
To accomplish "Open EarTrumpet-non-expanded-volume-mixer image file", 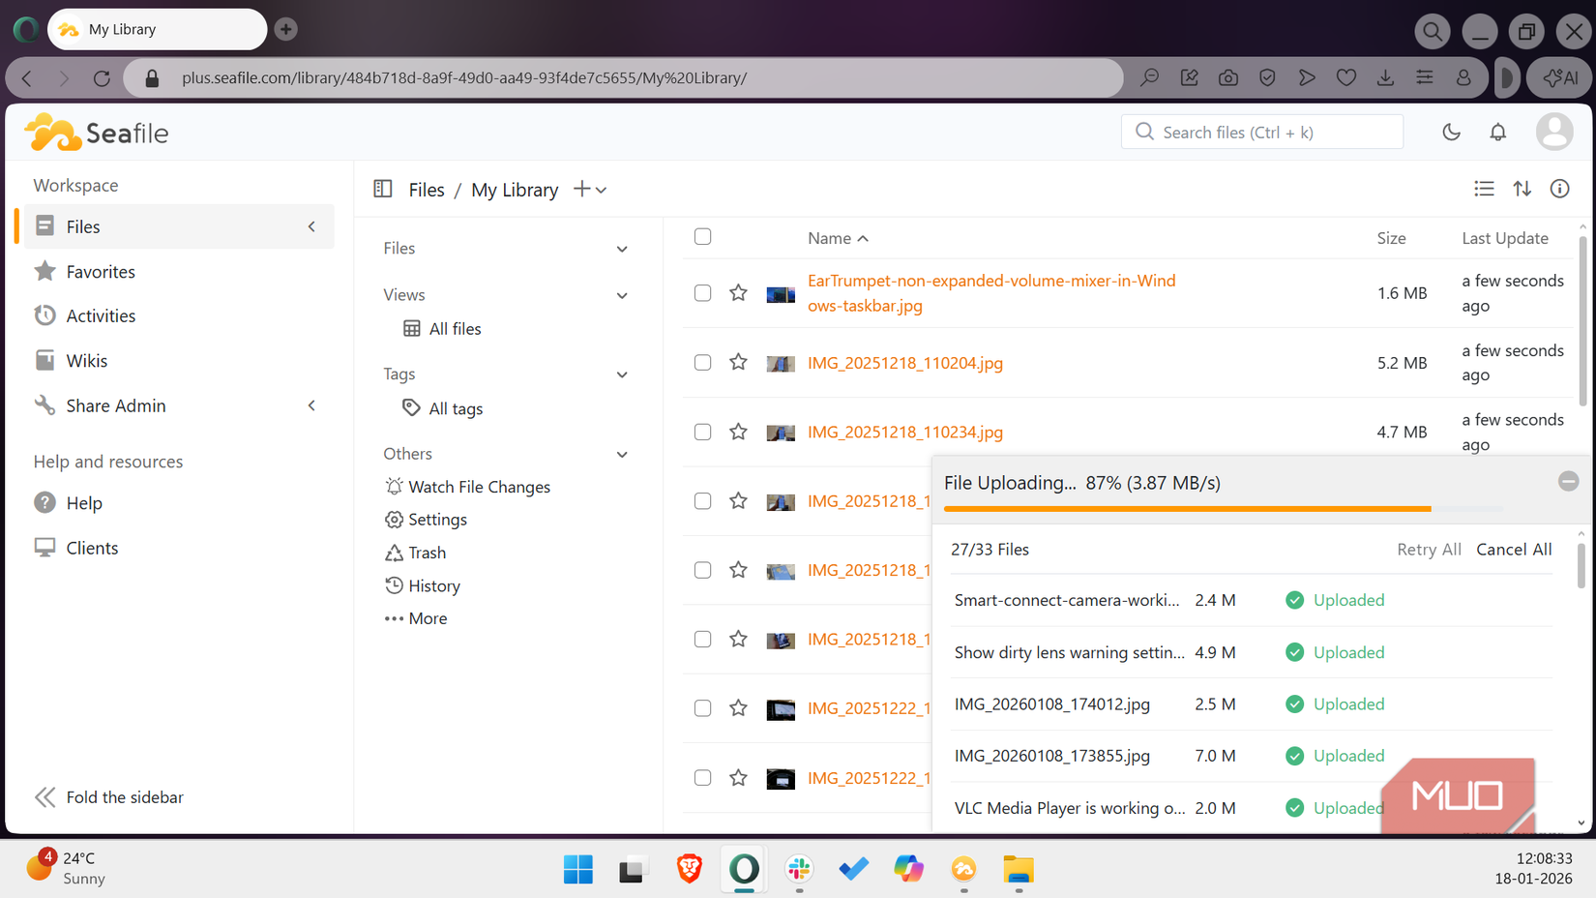I will coord(991,292).
